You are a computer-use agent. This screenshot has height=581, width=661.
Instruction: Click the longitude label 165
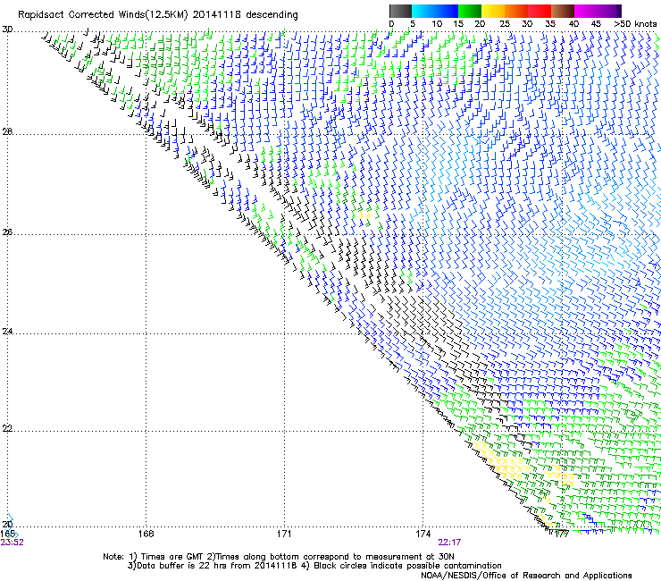click(x=7, y=534)
